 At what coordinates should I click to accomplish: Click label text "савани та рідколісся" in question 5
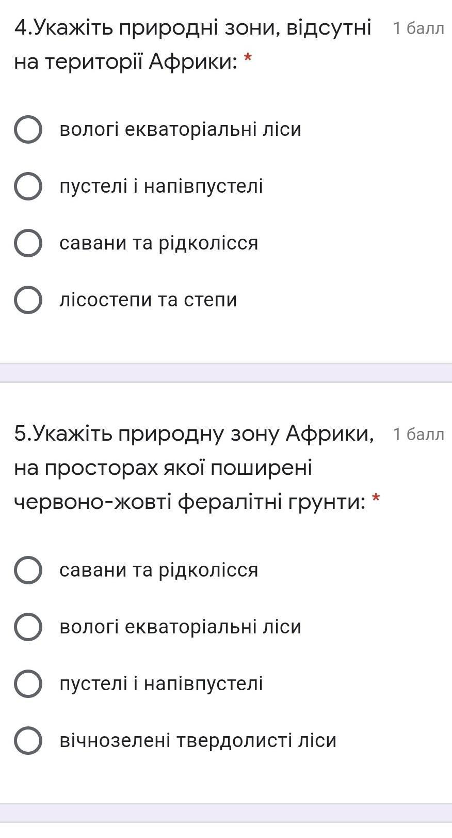[158, 570]
